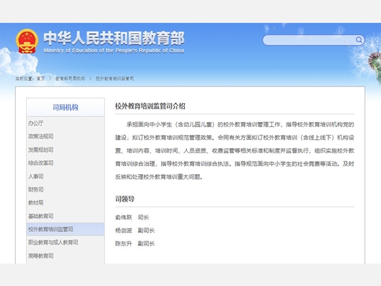
Task: Open the 教育部司局机构 breadcrumb link
Action: coord(70,79)
